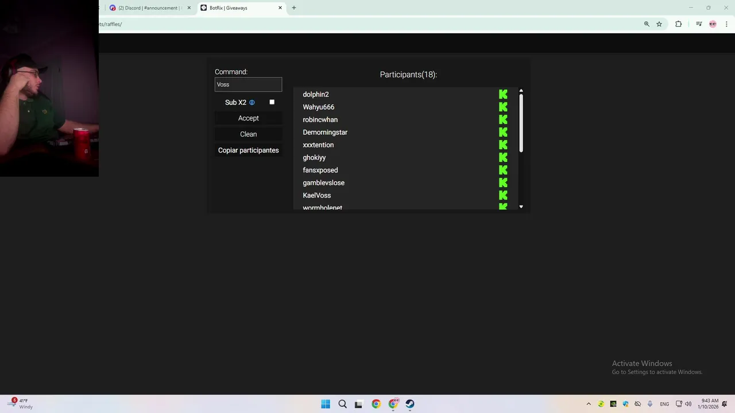The height and width of the screenshot is (413, 735).
Task: Select participant Demorningstar
Action: 325,132
